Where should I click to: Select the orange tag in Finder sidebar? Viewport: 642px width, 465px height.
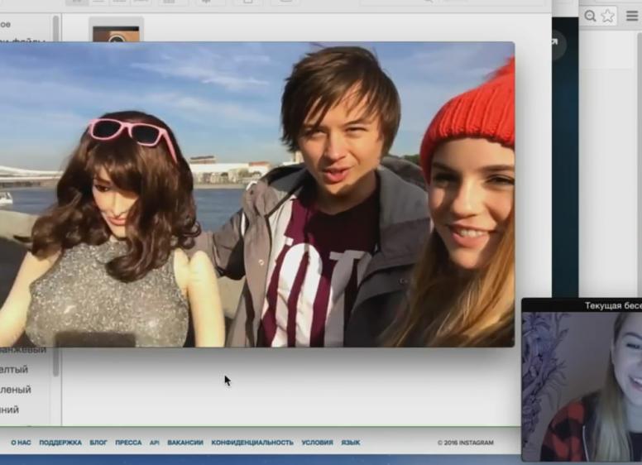tap(25, 351)
